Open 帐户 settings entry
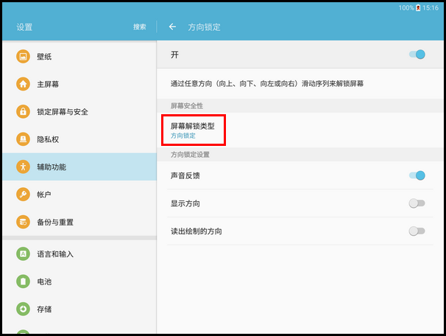This screenshot has width=446, height=336. click(79, 195)
